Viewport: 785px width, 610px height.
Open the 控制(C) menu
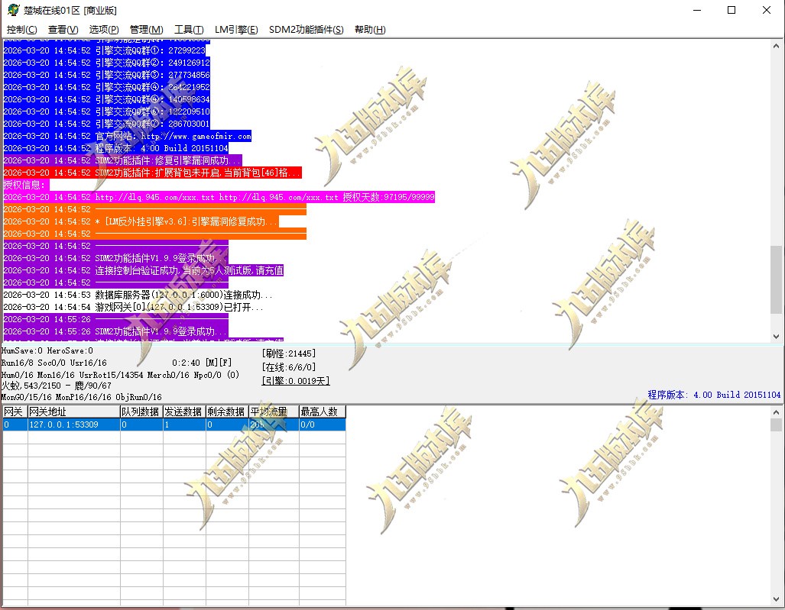pyautogui.click(x=22, y=30)
